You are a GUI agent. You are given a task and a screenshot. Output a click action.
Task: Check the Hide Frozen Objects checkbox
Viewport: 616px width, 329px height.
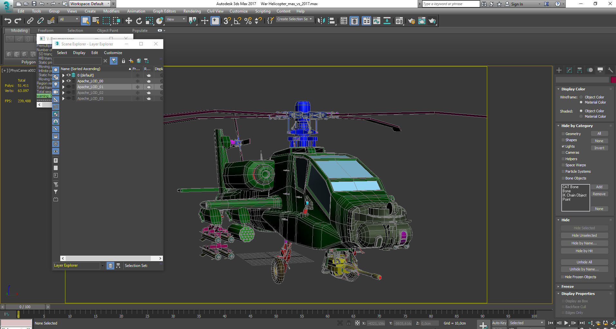pos(563,277)
